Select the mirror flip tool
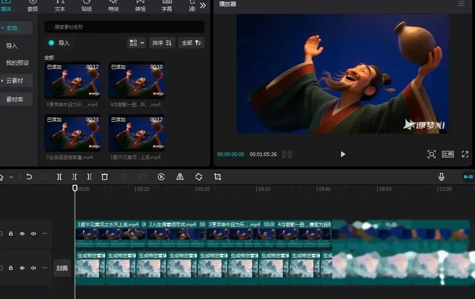Screen dimensions: 475x299 (x=180, y=177)
